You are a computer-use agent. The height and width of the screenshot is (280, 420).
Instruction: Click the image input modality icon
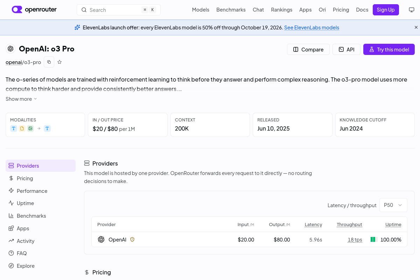pos(30,128)
